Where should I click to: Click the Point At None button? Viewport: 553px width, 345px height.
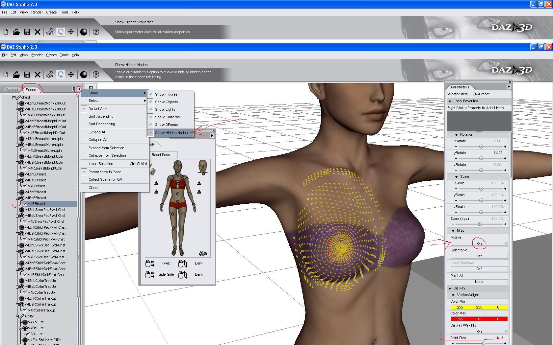[479, 282]
